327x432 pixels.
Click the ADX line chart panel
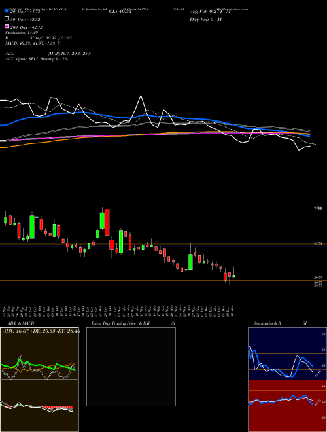tap(39, 353)
